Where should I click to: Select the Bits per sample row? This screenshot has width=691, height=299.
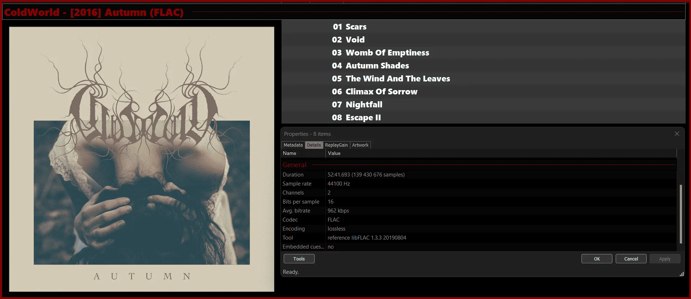(x=479, y=202)
